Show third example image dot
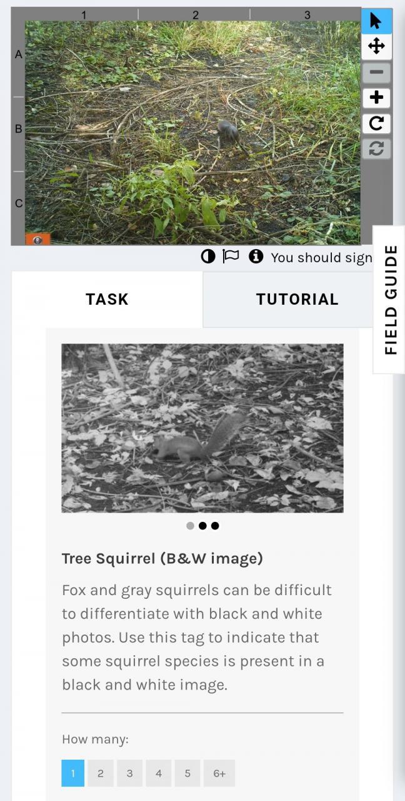The image size is (405, 801). click(215, 526)
